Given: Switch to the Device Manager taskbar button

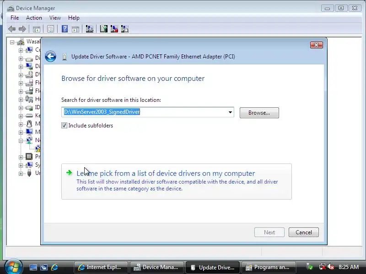Looking at the screenshot, I should click(157, 267).
